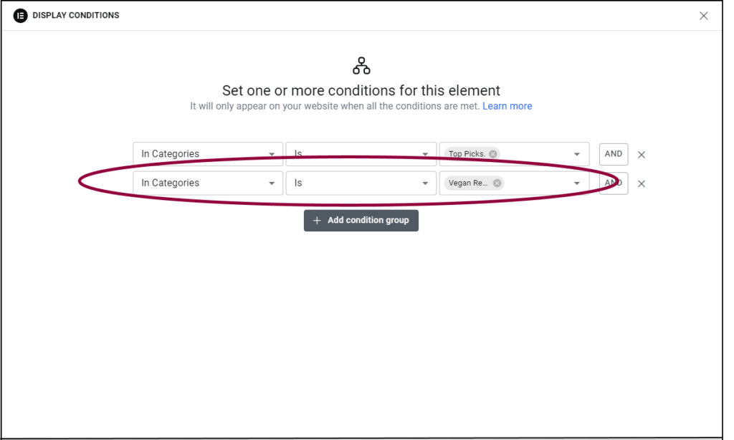Expand the first Is comparison dropdown
This screenshot has width=734, height=440.
point(361,154)
